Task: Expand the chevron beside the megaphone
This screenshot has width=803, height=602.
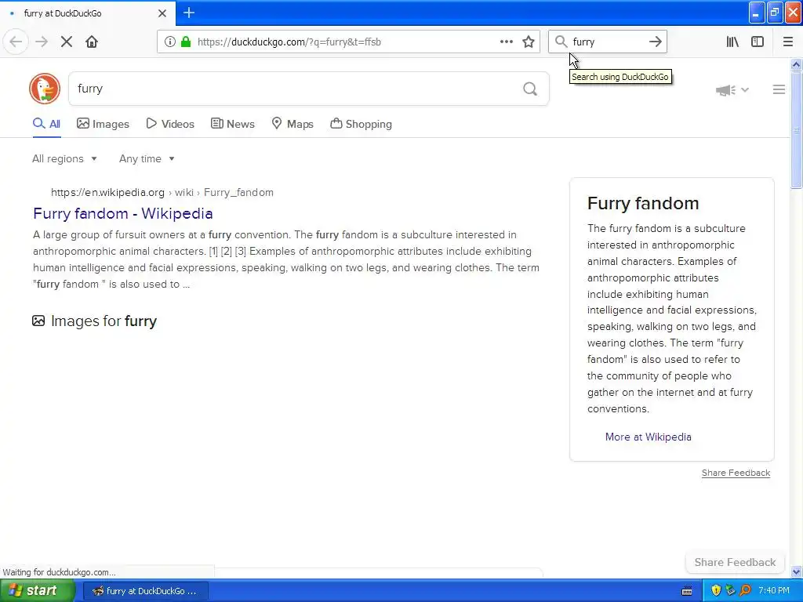Action: coord(745,89)
